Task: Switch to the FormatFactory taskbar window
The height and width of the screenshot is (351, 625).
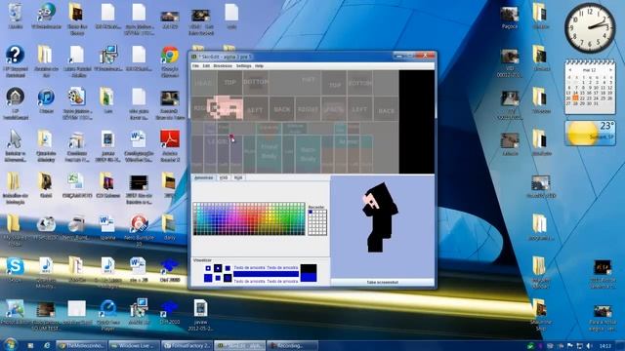Action: 187,345
